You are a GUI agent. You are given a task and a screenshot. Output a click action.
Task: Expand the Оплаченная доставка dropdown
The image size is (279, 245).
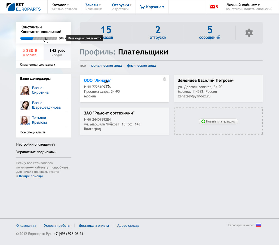[x=38, y=65]
